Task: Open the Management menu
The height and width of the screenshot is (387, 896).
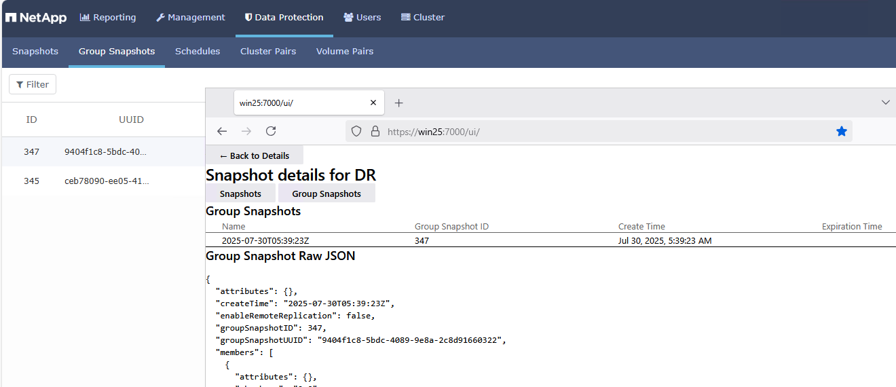Action: click(x=191, y=18)
